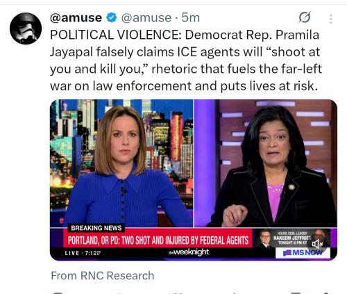Open the stormtrooper profile avatar
The width and height of the screenshot is (347, 294).
(26, 28)
